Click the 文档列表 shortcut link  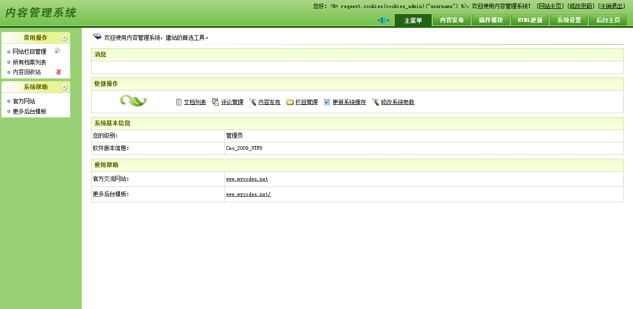coord(195,102)
